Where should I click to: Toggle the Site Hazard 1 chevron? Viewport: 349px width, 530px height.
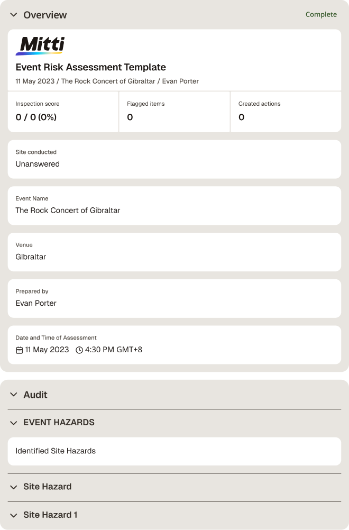(x=14, y=516)
